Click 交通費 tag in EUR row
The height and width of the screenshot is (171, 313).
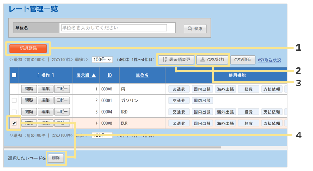pos(179,123)
